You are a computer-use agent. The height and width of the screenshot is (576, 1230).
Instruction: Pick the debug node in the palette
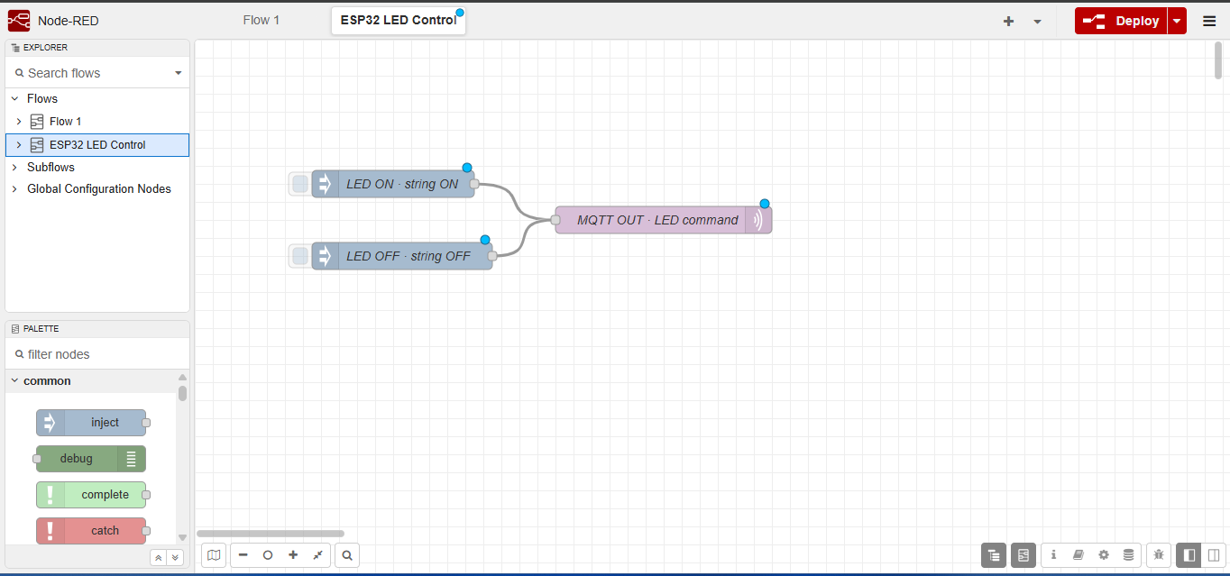[x=91, y=459]
